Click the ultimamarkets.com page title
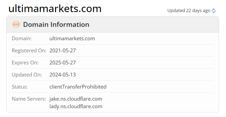 (55, 9)
